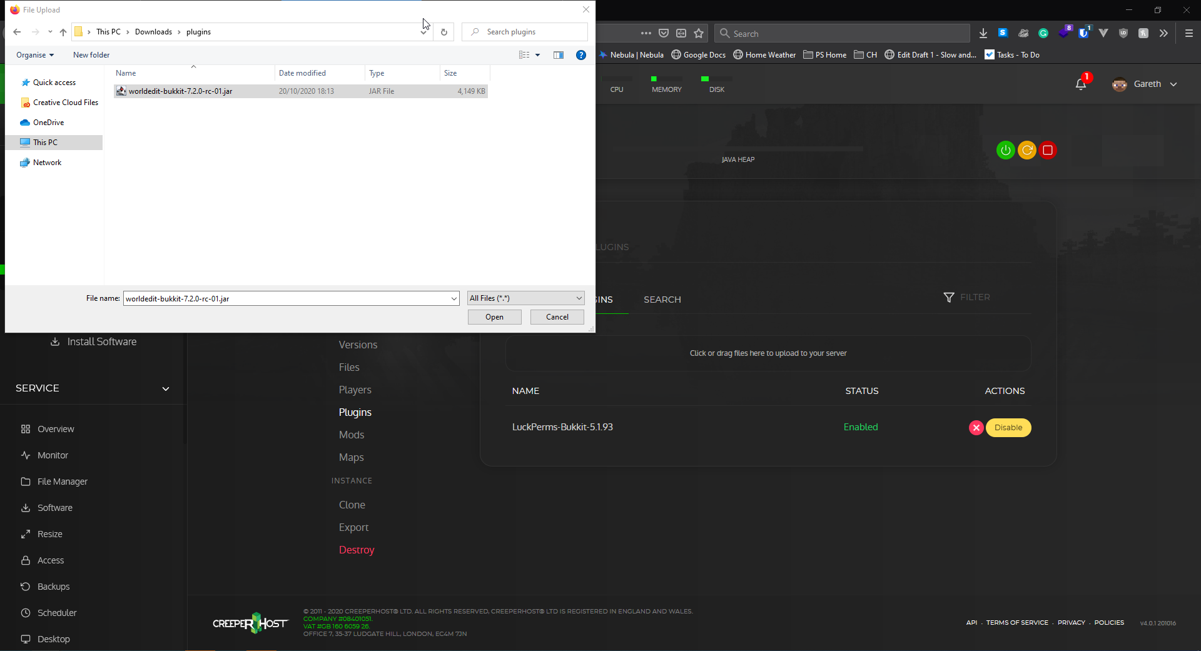Open dialog help question mark icon
The image size is (1201, 651).
pyautogui.click(x=581, y=55)
